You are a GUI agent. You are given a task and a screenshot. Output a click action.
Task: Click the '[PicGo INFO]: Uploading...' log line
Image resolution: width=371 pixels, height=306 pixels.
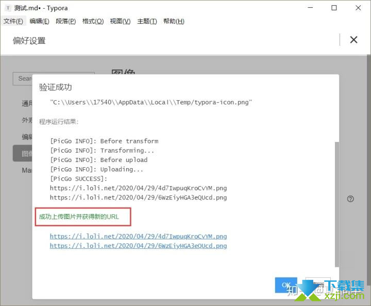coord(96,169)
